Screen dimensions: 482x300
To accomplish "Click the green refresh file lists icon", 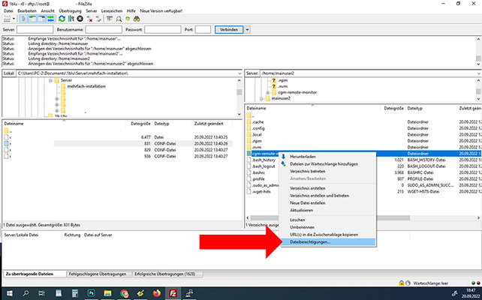I will pos(62,19).
